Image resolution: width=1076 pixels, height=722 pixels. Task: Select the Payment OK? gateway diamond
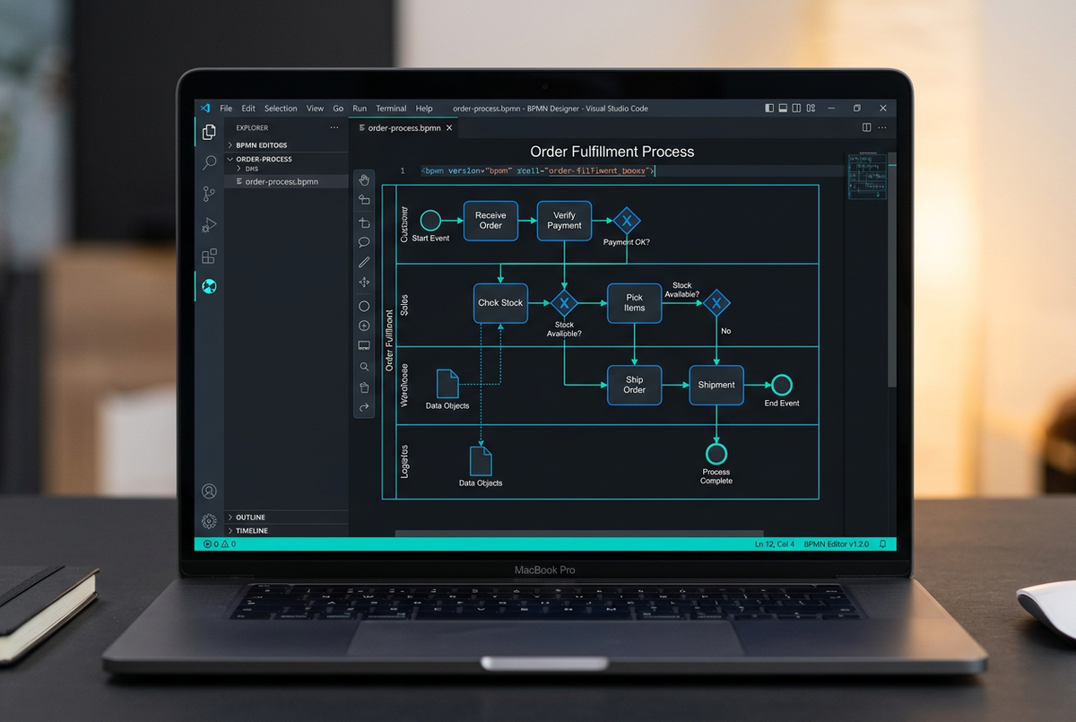[627, 221]
